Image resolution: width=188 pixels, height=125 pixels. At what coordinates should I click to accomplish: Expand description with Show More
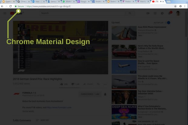pos(28,111)
